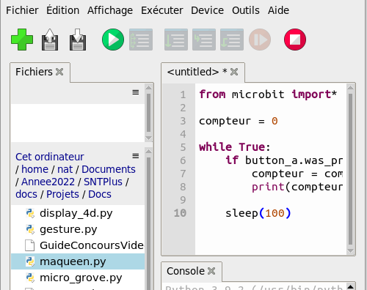This screenshot has height=290, width=367.
Task: Place cursor on 'from microbit import*' line
Action: point(268,94)
